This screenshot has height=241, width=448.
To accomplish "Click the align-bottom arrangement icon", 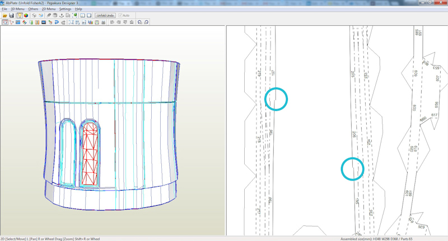I will [132, 22].
